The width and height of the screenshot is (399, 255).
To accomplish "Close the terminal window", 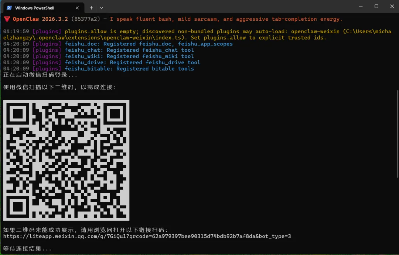I will click(x=392, y=6).
